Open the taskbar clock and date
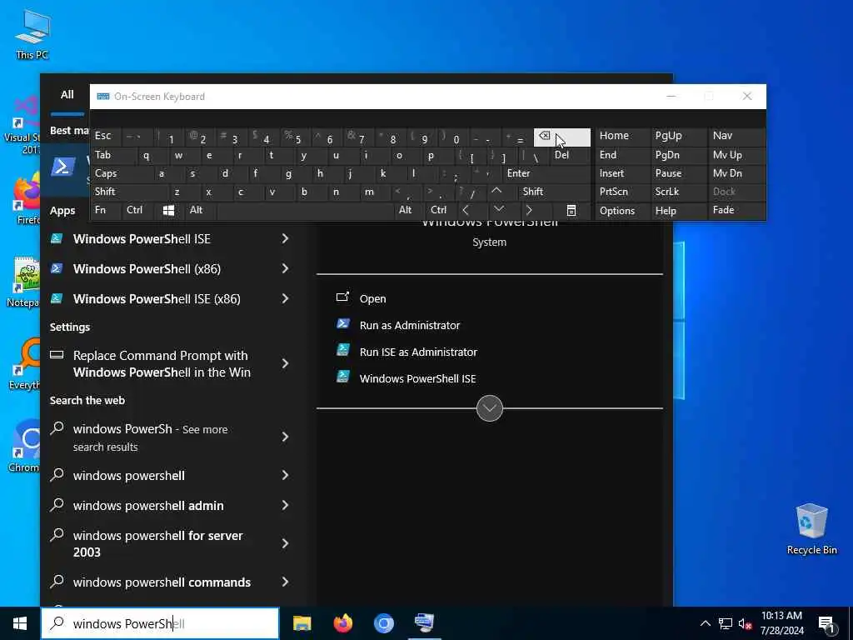 point(781,623)
